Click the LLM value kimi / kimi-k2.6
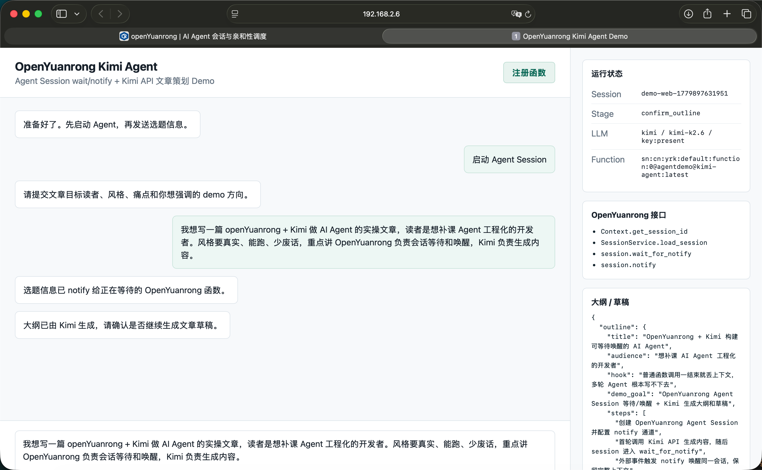This screenshot has height=470, width=762. point(676,137)
